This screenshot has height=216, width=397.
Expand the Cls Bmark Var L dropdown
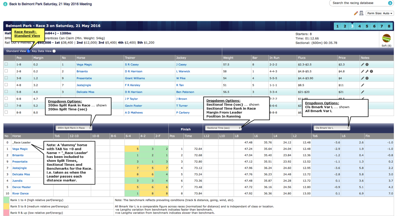click(331, 128)
